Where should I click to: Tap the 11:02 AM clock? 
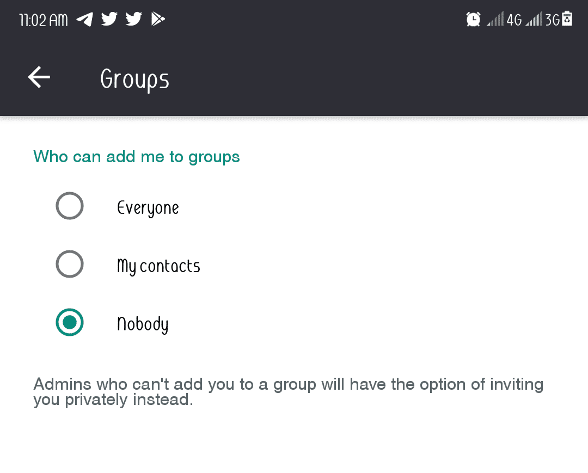coord(44,20)
